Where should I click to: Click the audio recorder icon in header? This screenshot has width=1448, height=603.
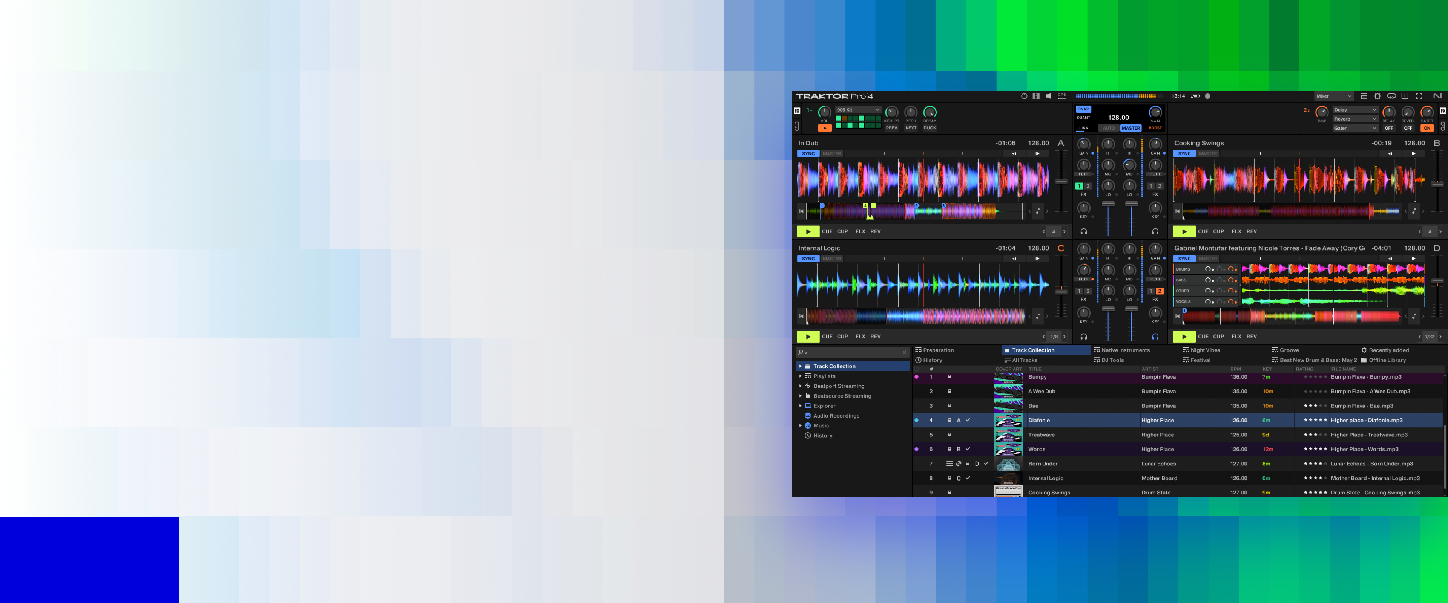click(1207, 96)
